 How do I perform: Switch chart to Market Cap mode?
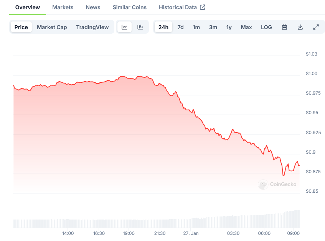[x=52, y=27]
